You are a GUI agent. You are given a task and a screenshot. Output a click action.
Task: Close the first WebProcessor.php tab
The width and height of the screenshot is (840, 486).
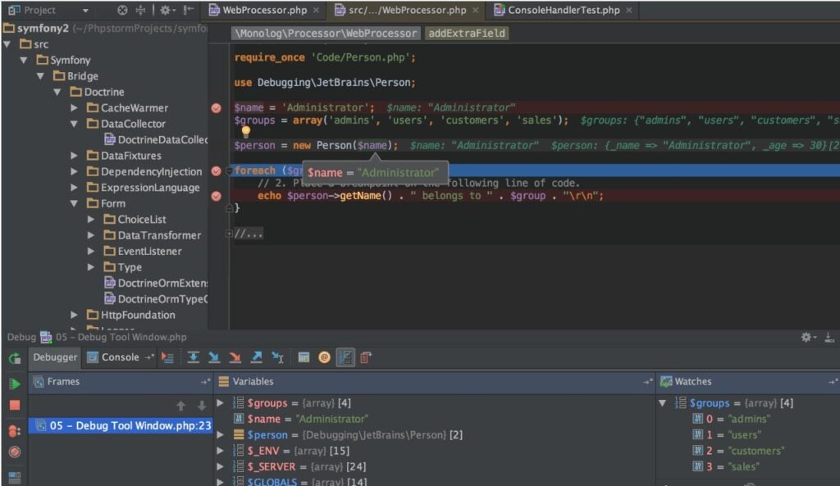(x=316, y=10)
